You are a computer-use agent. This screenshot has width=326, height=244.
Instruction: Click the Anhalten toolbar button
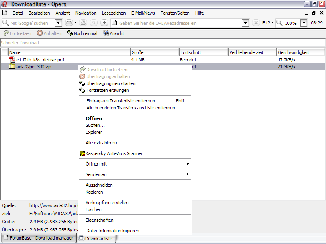(49, 33)
